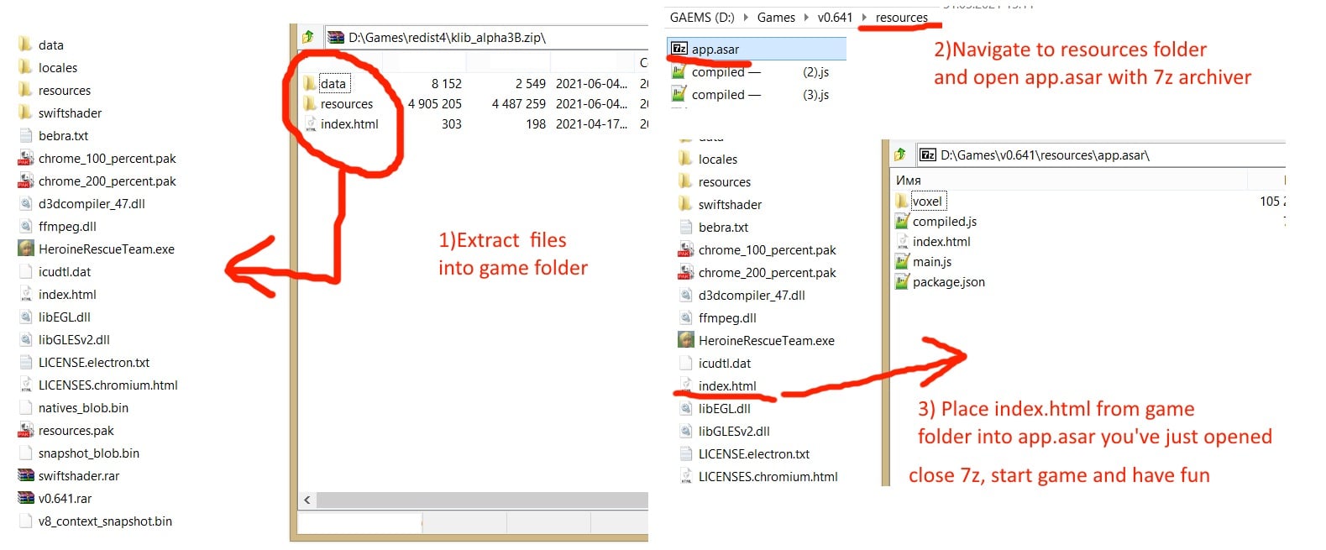Viewport: 1326px width, 550px height.
Task: Click resources folder icon in klib_alpha3B.zip window
Action: pos(310,103)
